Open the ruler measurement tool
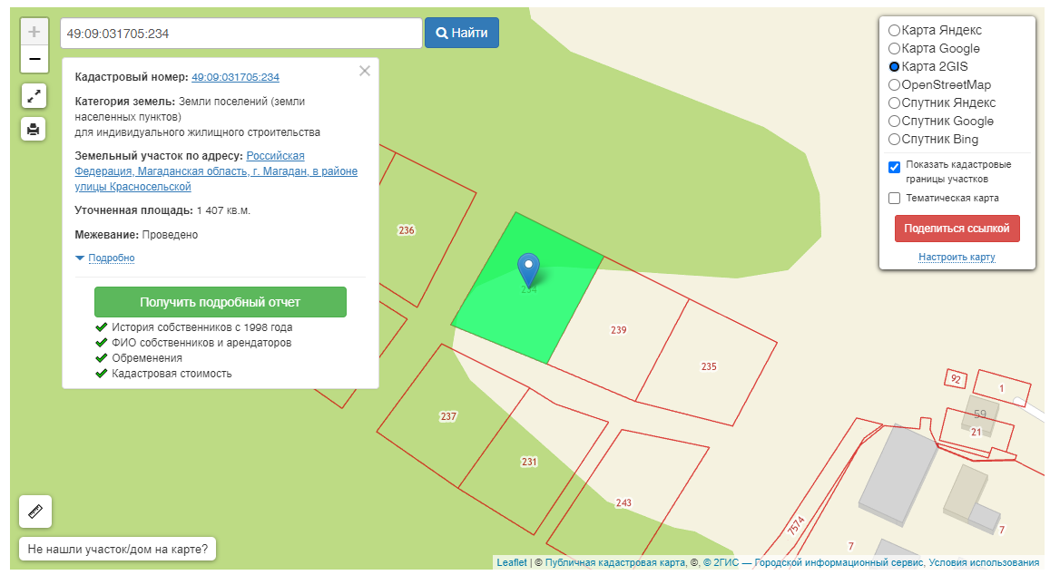Screen dimensions: 1050x575 click(35, 512)
